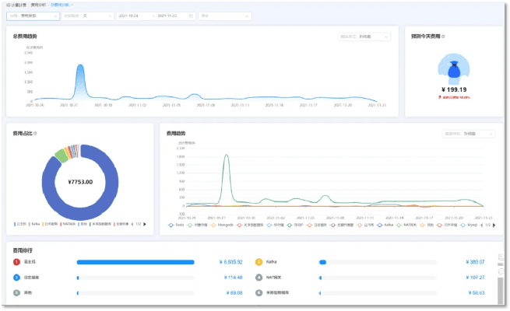
Task: Click the red rank 1 badge
Action: 16,262
